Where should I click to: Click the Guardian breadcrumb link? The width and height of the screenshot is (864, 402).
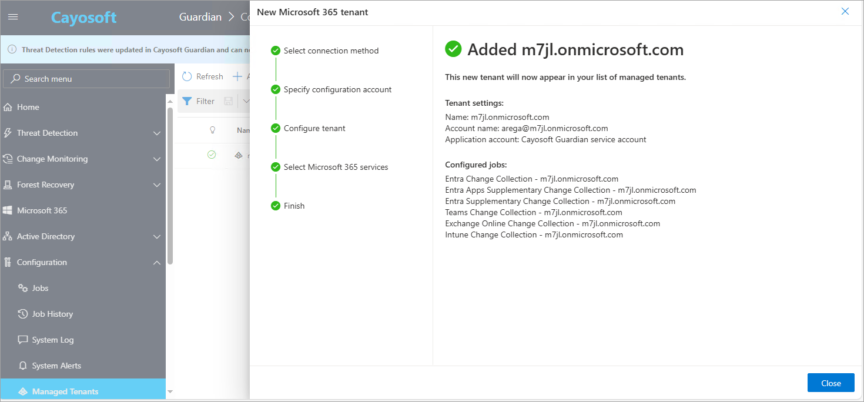click(200, 17)
